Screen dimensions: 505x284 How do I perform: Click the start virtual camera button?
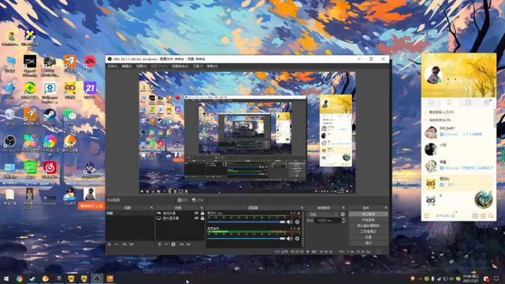coord(368,226)
